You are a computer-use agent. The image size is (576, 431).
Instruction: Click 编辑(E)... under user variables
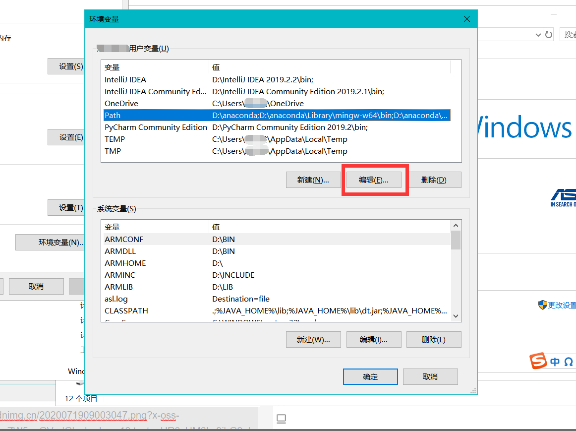click(374, 180)
